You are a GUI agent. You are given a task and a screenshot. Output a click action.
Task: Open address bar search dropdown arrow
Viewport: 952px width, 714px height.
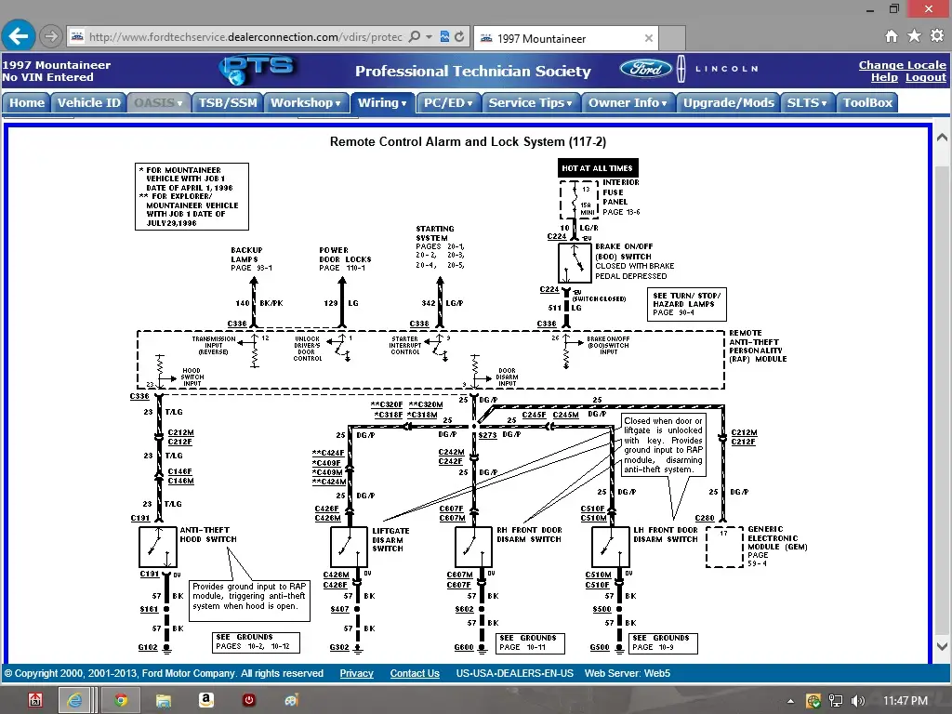click(430, 37)
